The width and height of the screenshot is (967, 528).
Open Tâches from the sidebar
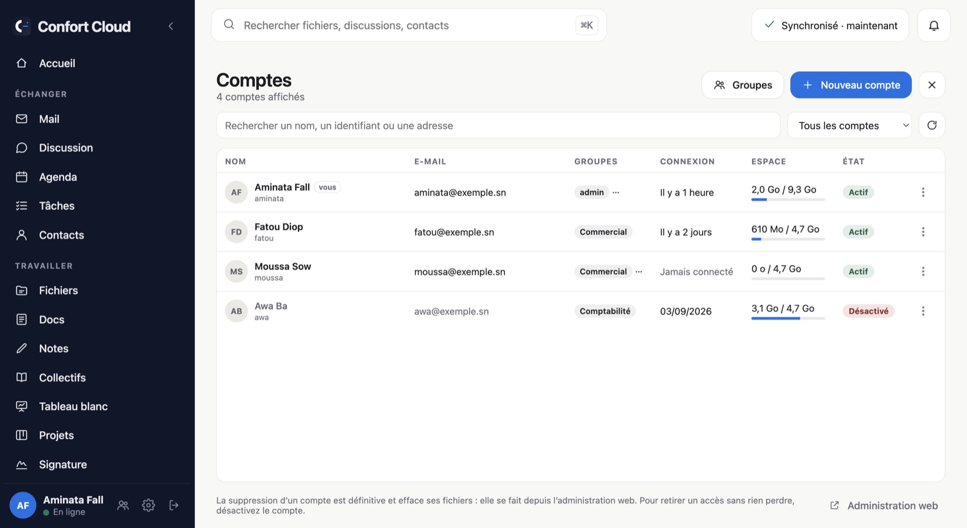coord(97,206)
